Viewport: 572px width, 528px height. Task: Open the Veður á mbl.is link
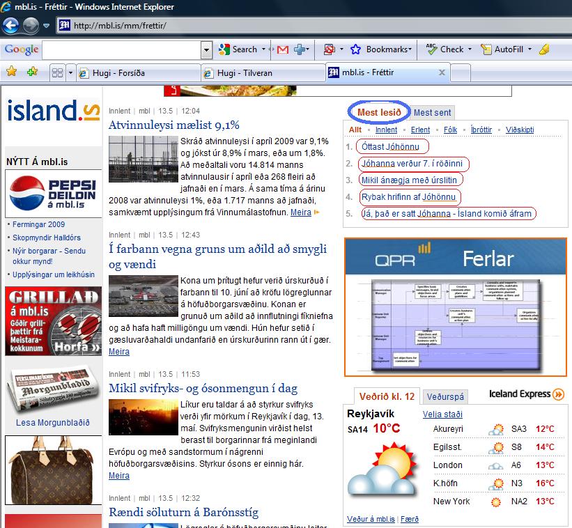point(371,519)
